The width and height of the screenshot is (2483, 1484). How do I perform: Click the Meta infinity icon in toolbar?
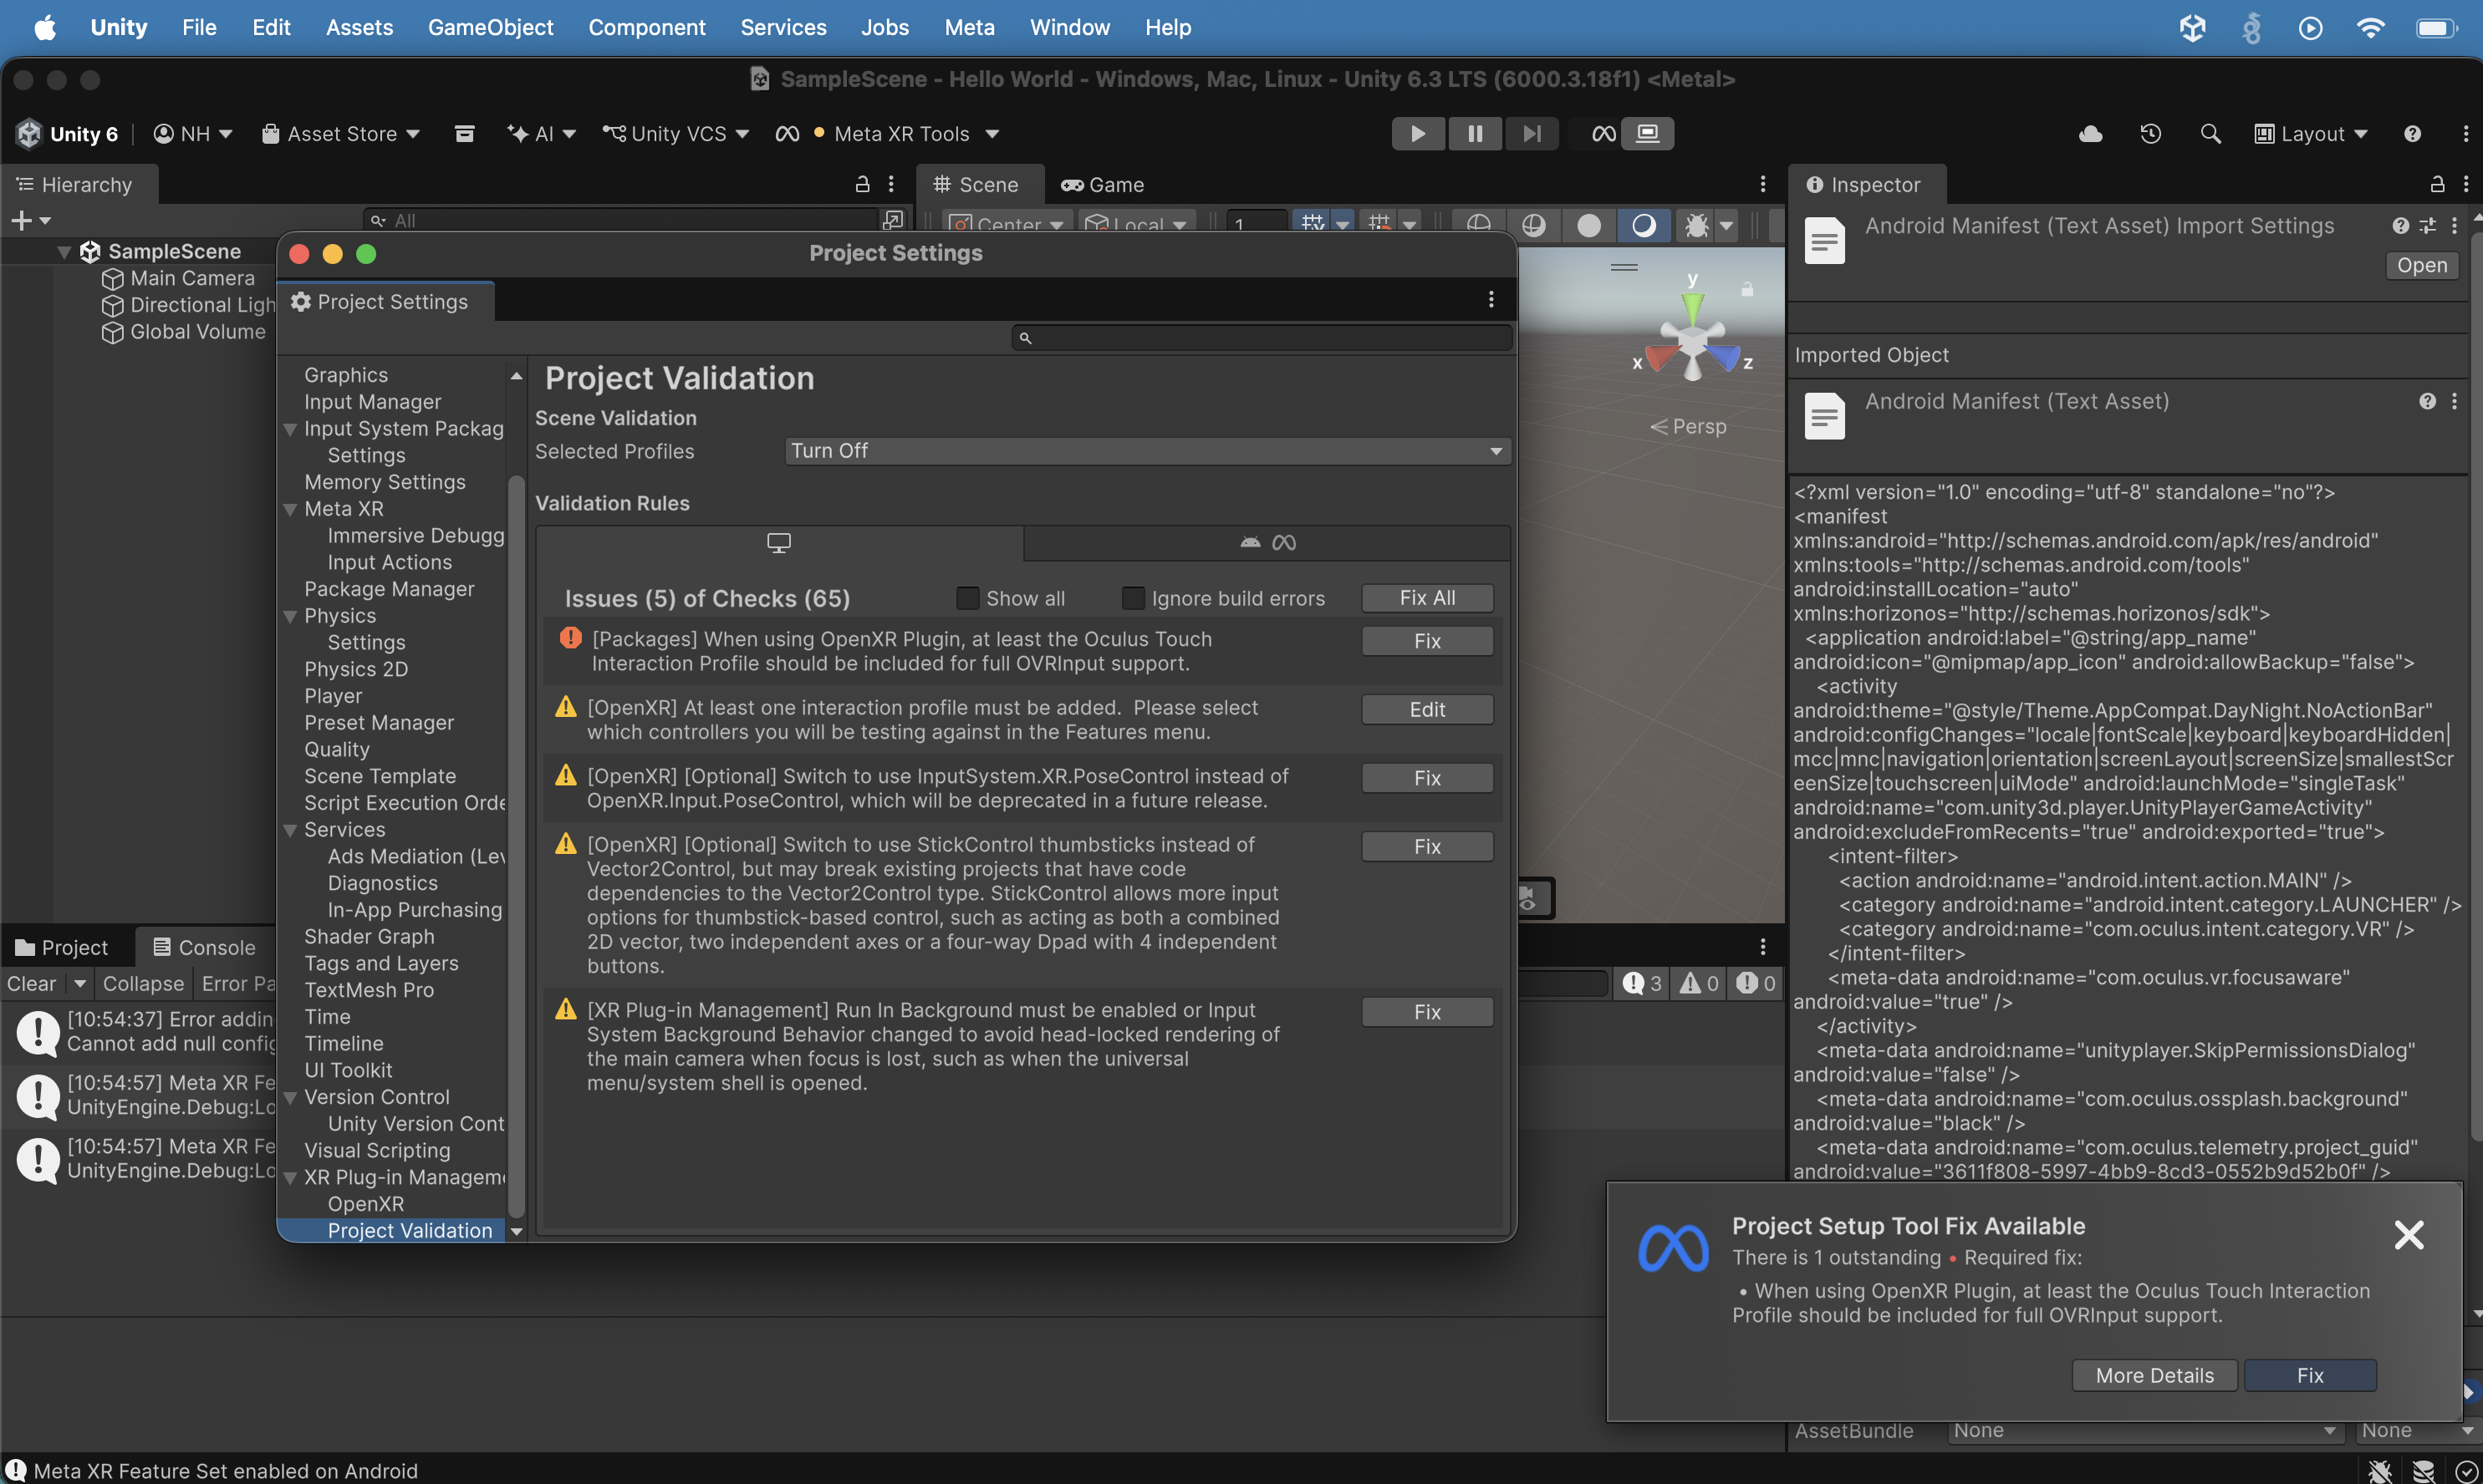click(x=788, y=134)
